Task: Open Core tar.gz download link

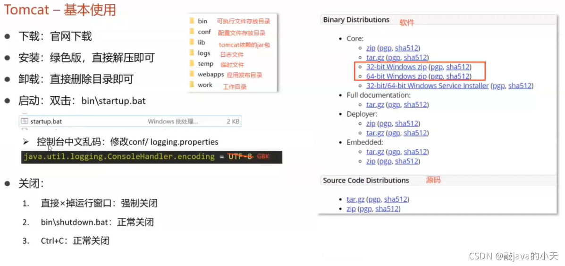Action: (375, 57)
